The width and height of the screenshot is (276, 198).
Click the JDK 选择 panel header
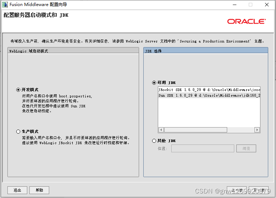pos(206,51)
